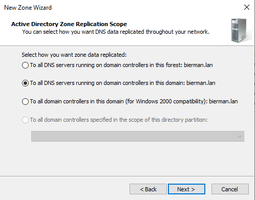Go to previous step with Back button
The height and width of the screenshot is (200, 255).
148,189
